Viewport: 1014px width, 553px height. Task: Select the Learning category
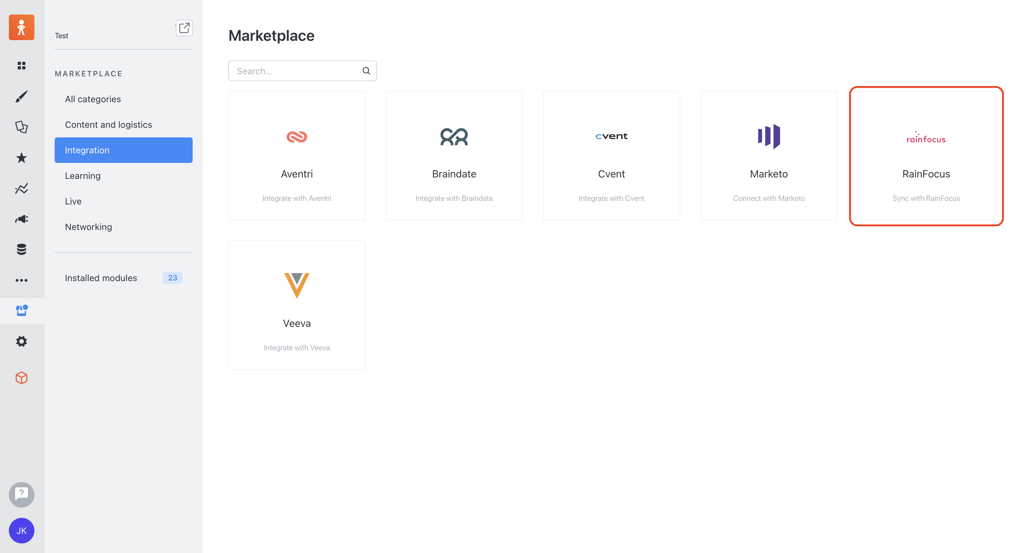[123, 176]
